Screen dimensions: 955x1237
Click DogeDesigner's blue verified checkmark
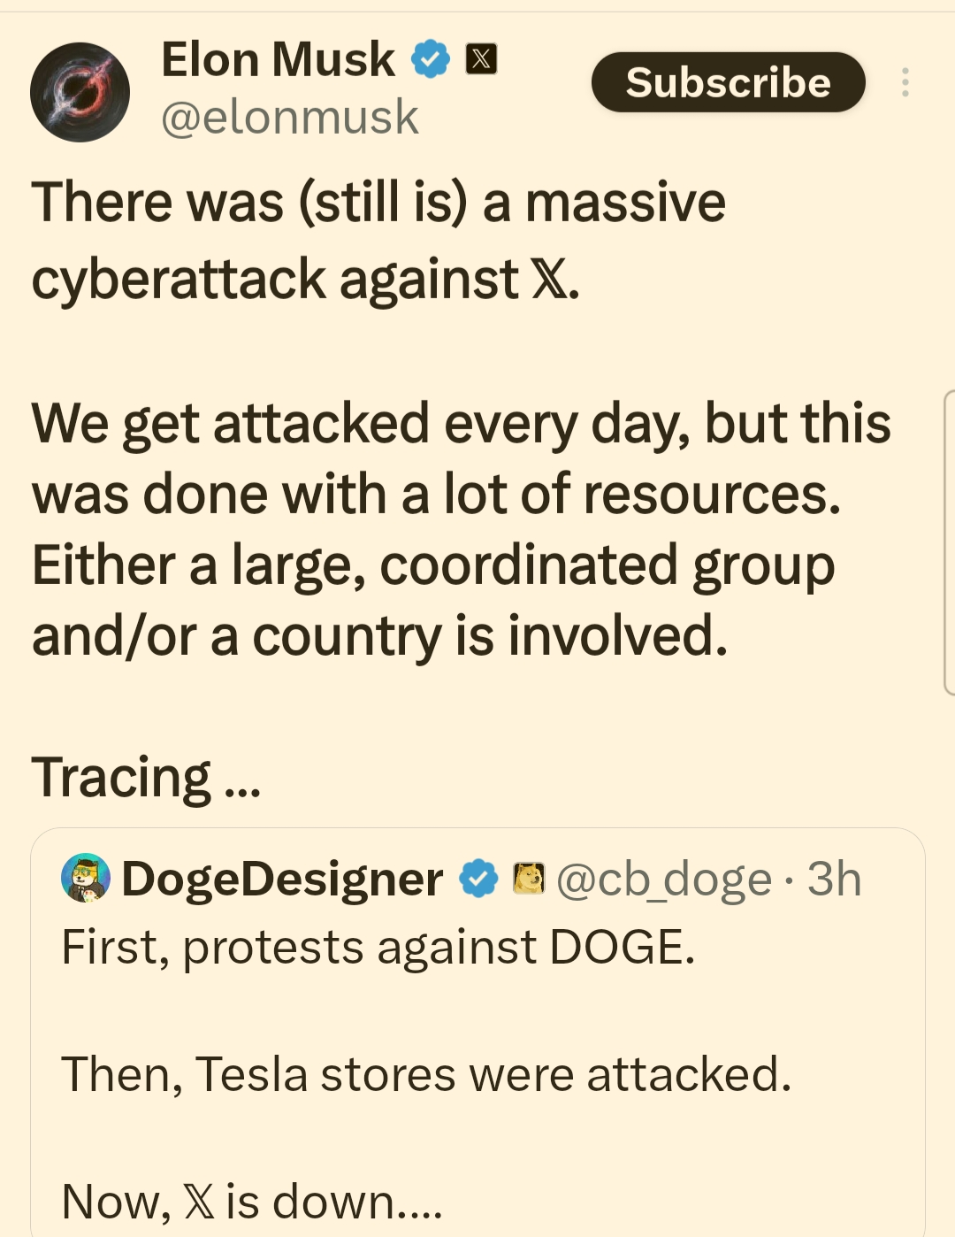[x=478, y=879]
